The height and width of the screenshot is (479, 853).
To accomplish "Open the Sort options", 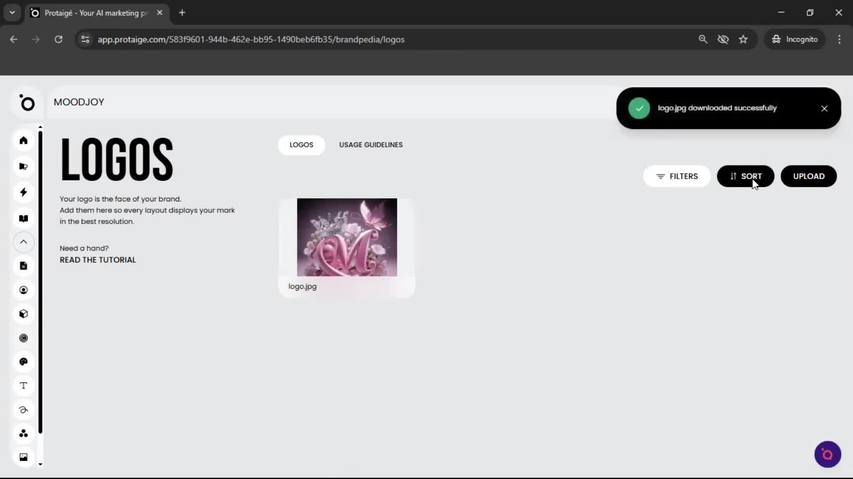I will (745, 176).
